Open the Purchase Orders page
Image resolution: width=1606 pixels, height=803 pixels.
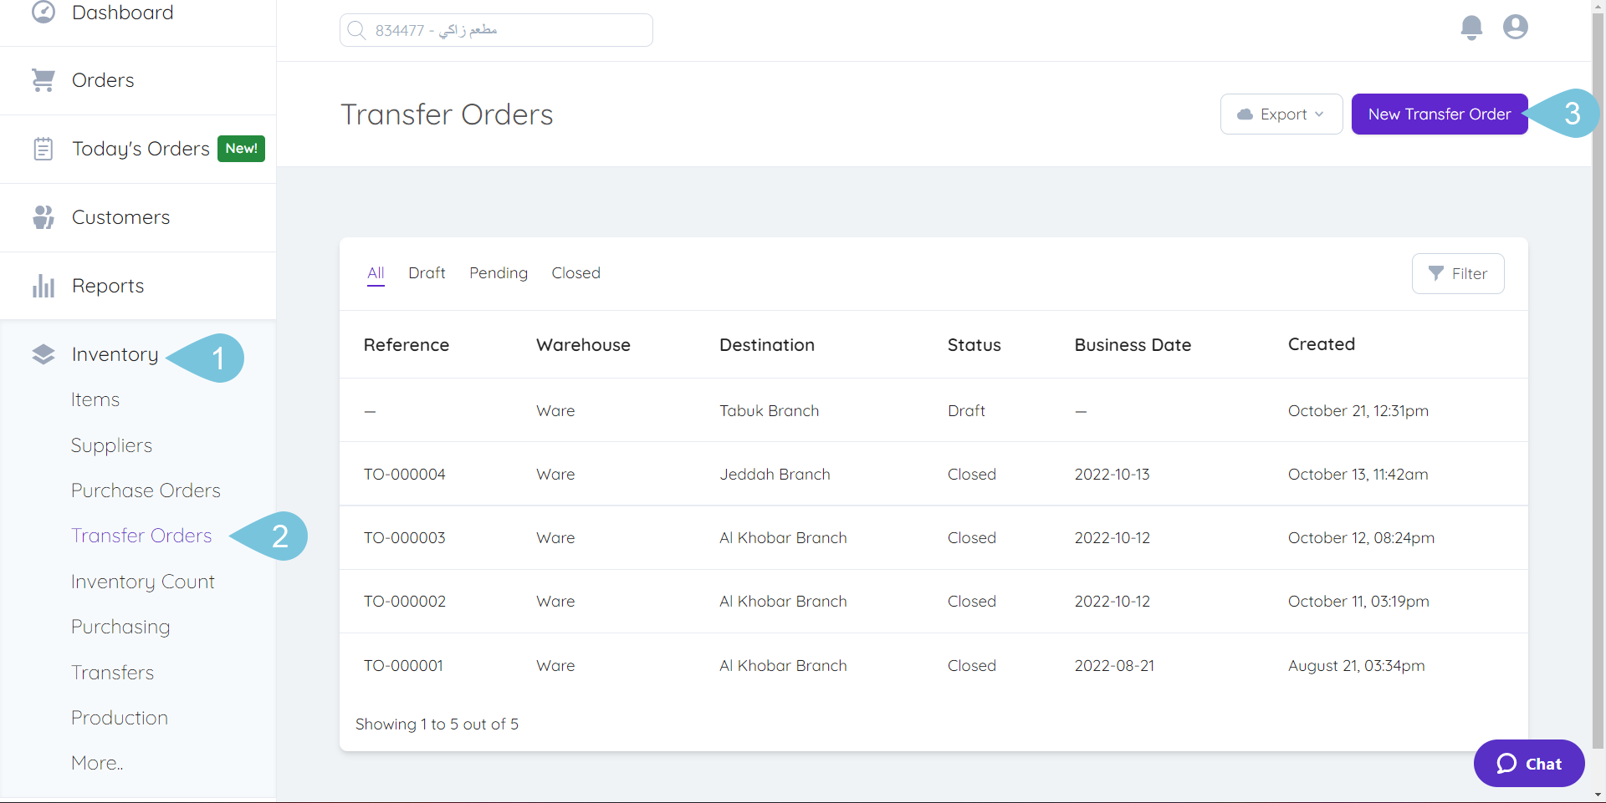click(x=146, y=490)
